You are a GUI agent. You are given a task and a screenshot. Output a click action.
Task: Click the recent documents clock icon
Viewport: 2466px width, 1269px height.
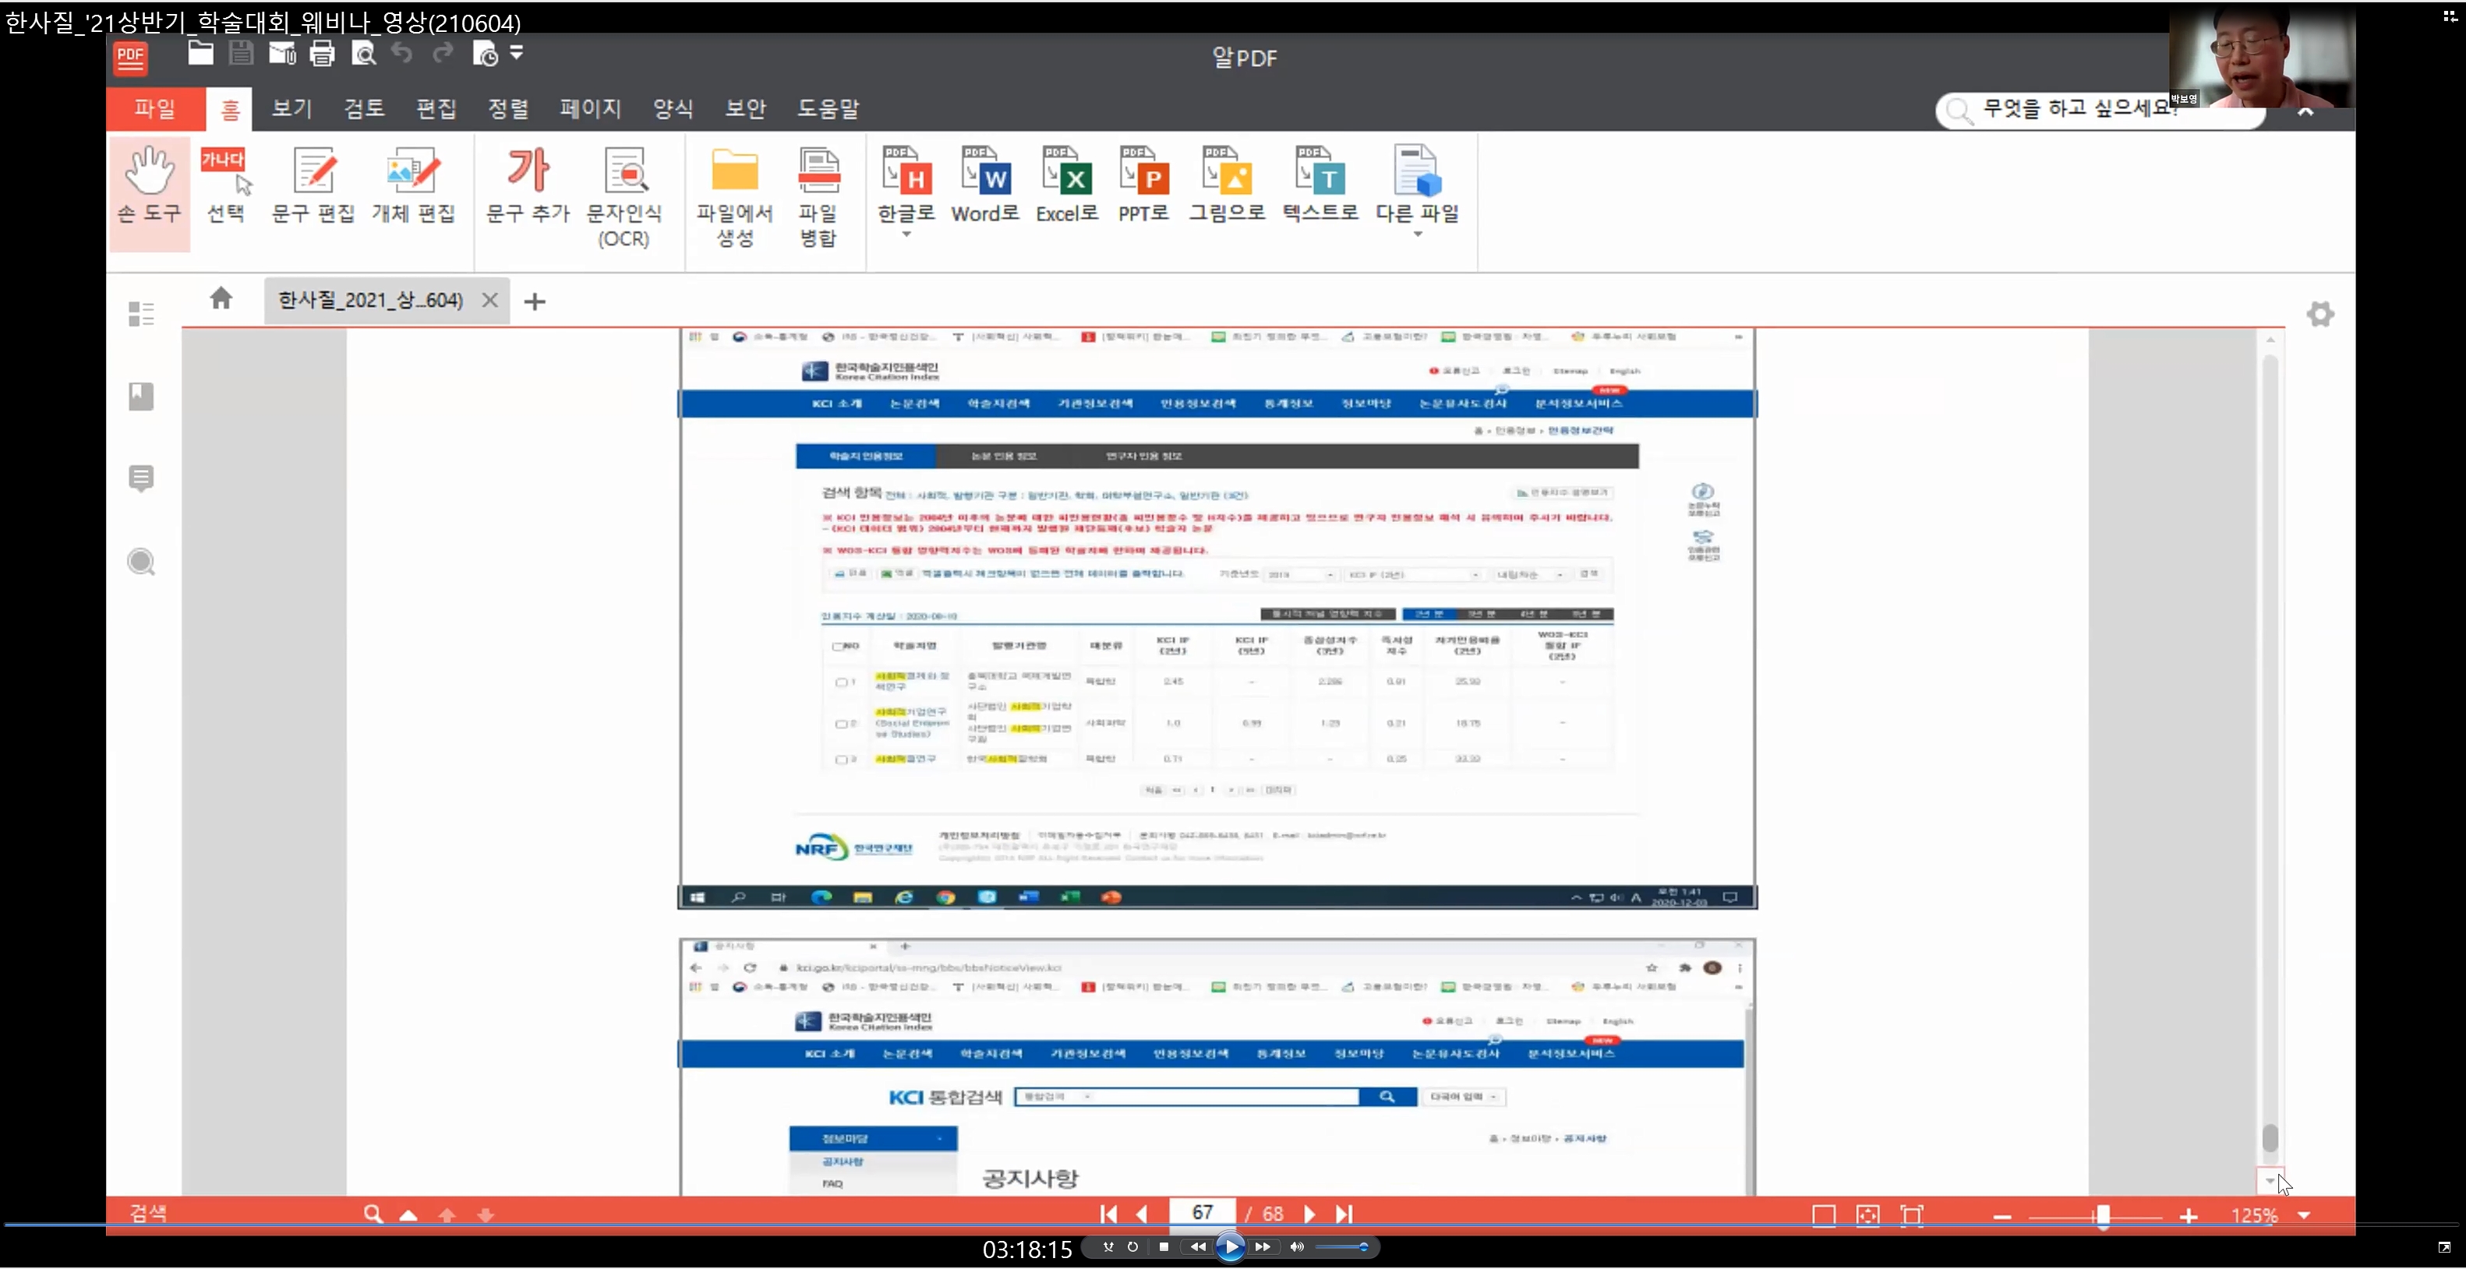486,54
